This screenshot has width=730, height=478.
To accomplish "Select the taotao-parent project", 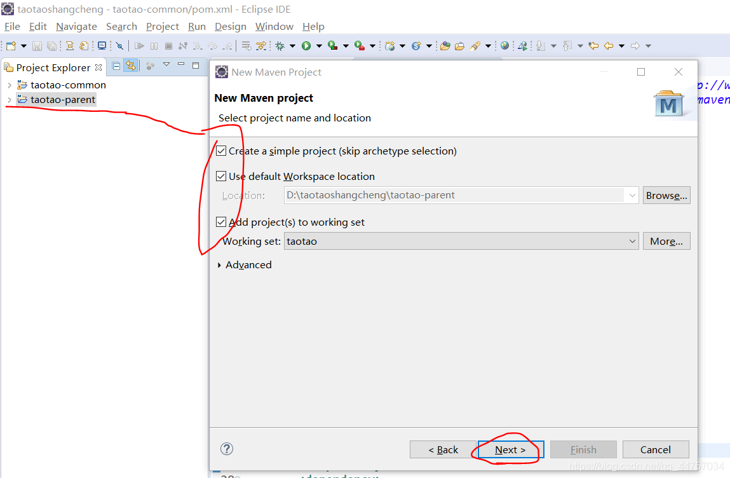I will click(x=63, y=100).
